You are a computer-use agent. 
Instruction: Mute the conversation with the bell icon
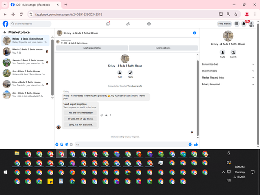tap(223, 53)
